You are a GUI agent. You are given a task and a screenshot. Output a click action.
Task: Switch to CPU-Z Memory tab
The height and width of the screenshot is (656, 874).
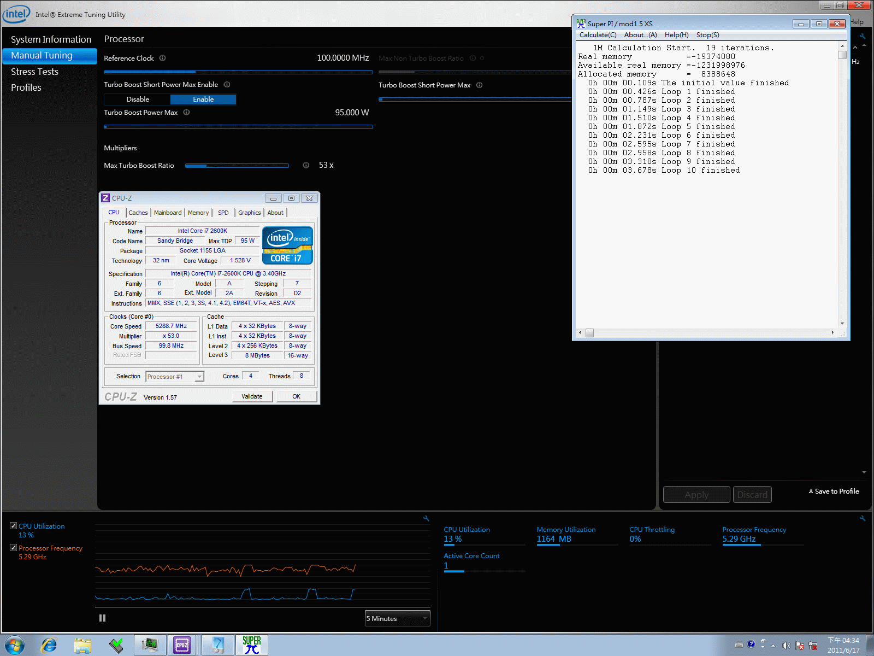(198, 213)
